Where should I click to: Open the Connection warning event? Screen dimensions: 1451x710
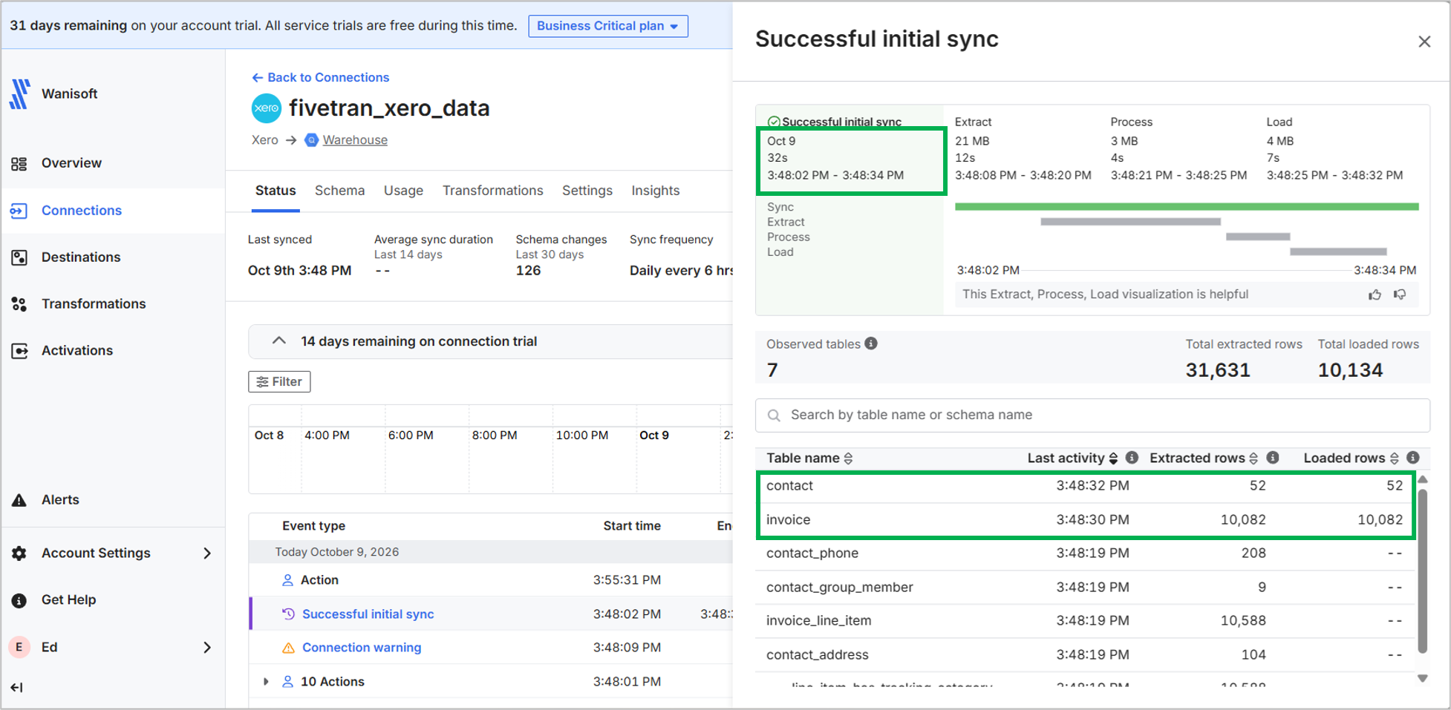point(362,648)
